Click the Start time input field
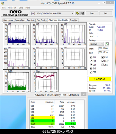Screen dimensions: 116x134 (x=104, y=49)
